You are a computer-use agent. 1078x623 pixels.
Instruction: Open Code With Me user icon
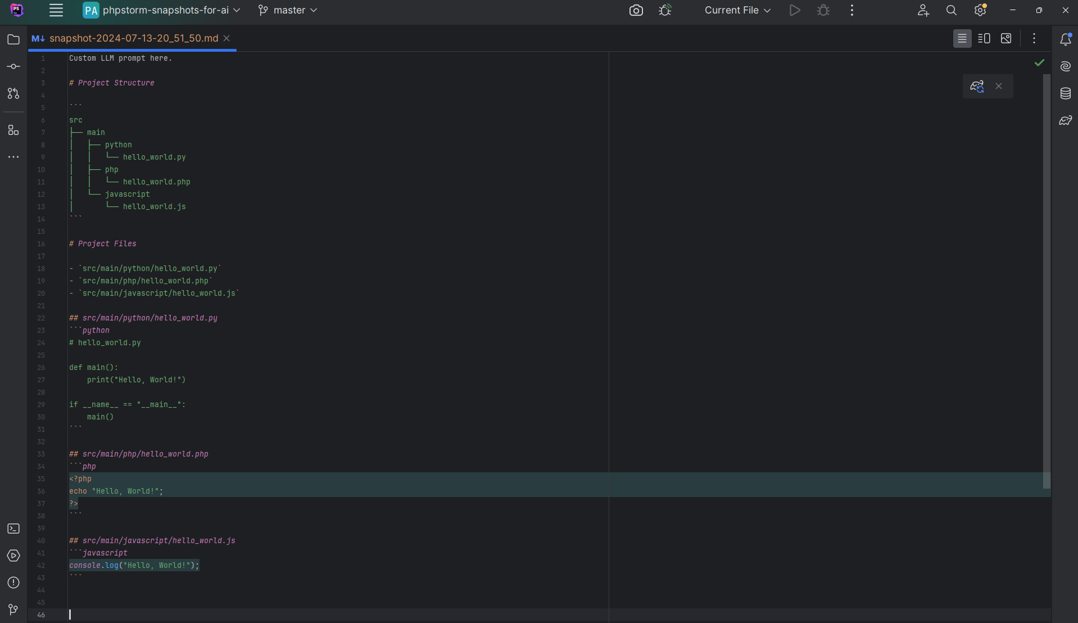coord(923,10)
